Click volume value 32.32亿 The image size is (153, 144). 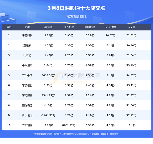131,35
